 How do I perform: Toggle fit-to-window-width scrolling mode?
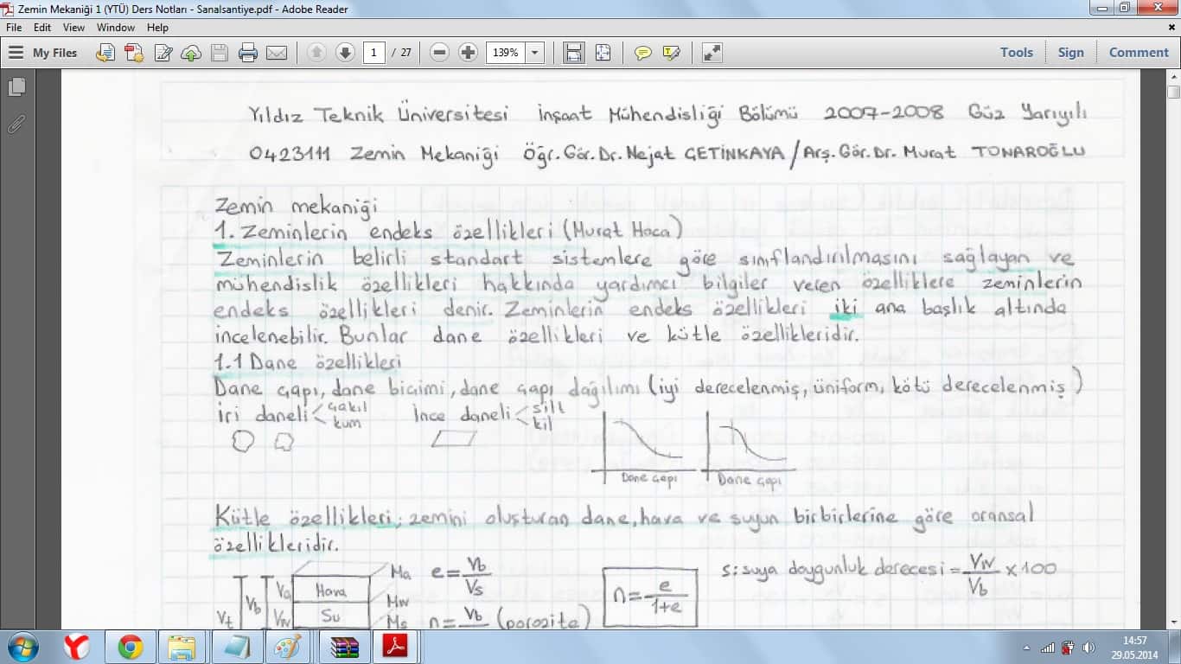click(573, 53)
